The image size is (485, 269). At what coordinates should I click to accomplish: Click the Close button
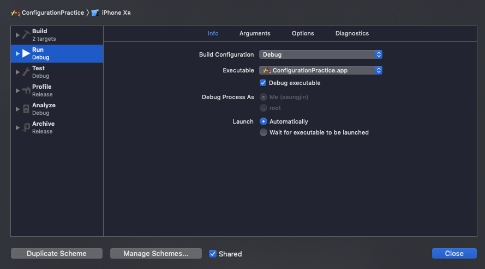(454, 254)
